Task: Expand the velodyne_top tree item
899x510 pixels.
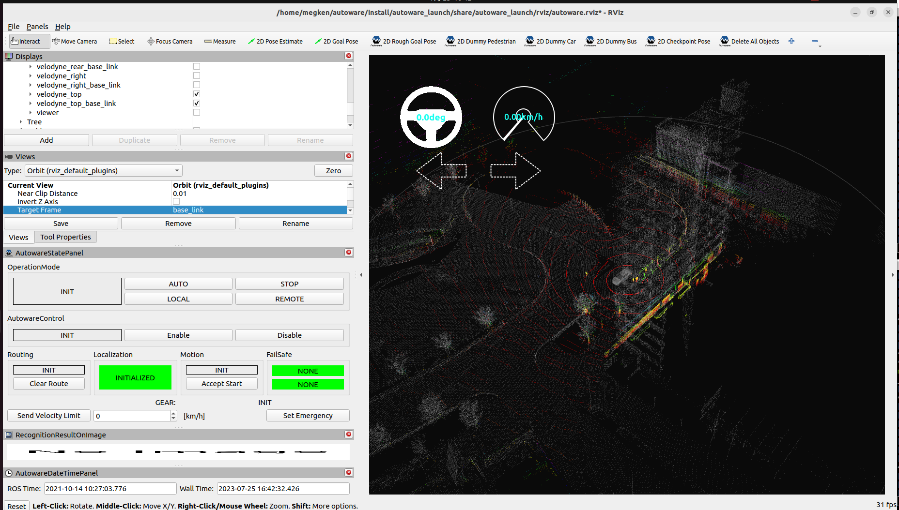Action: pyautogui.click(x=31, y=94)
